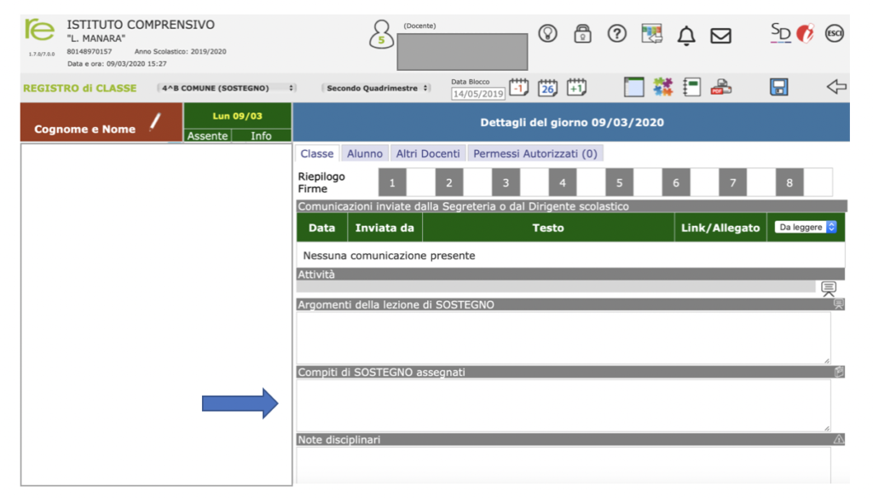Click the Inviata da column header
873x498 pixels.
click(x=384, y=228)
